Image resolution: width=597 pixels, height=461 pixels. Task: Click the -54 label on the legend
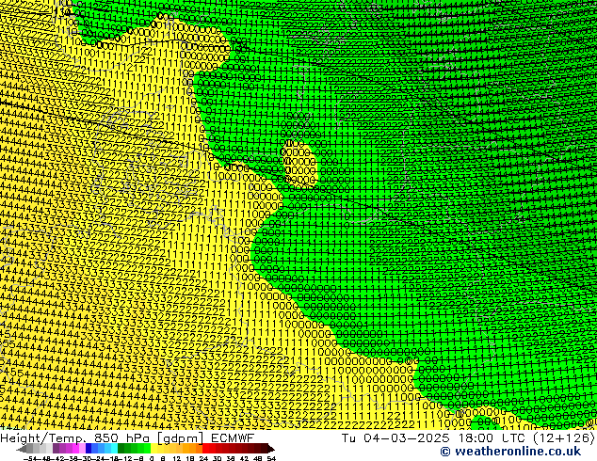[30, 458]
